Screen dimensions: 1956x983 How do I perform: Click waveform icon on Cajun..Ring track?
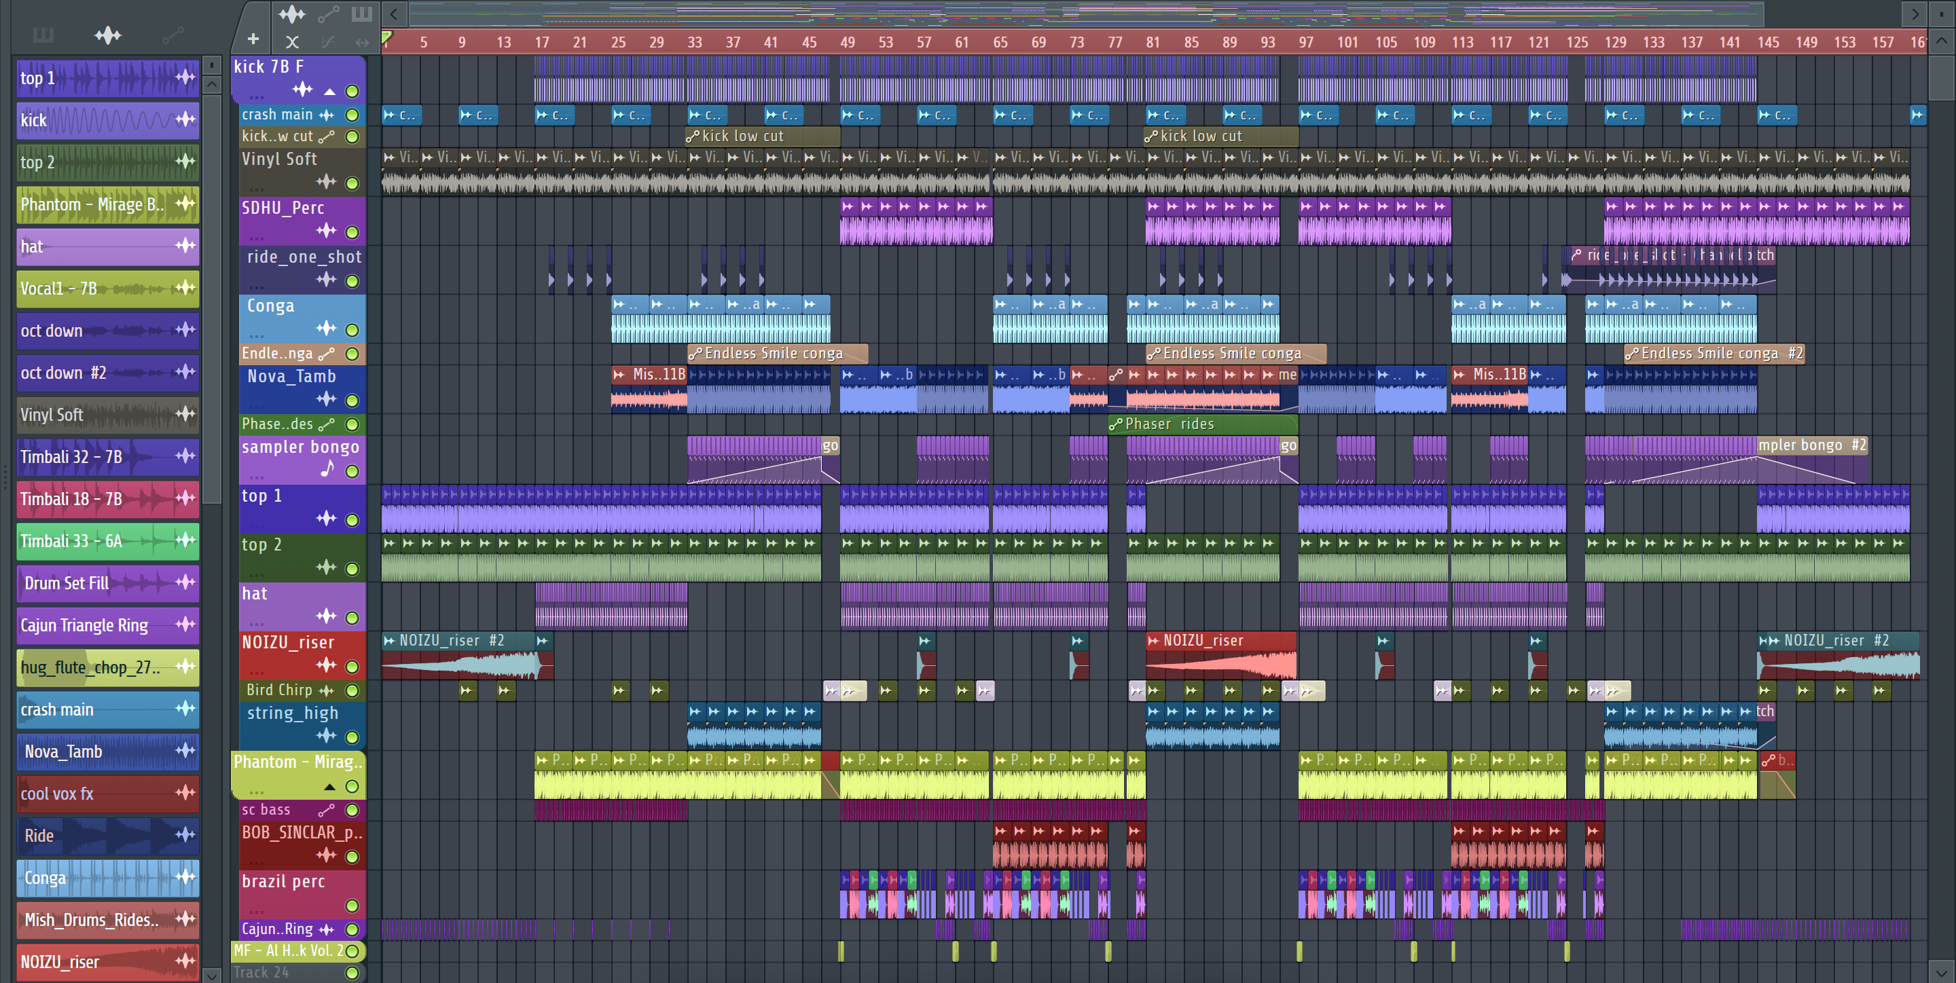click(327, 930)
